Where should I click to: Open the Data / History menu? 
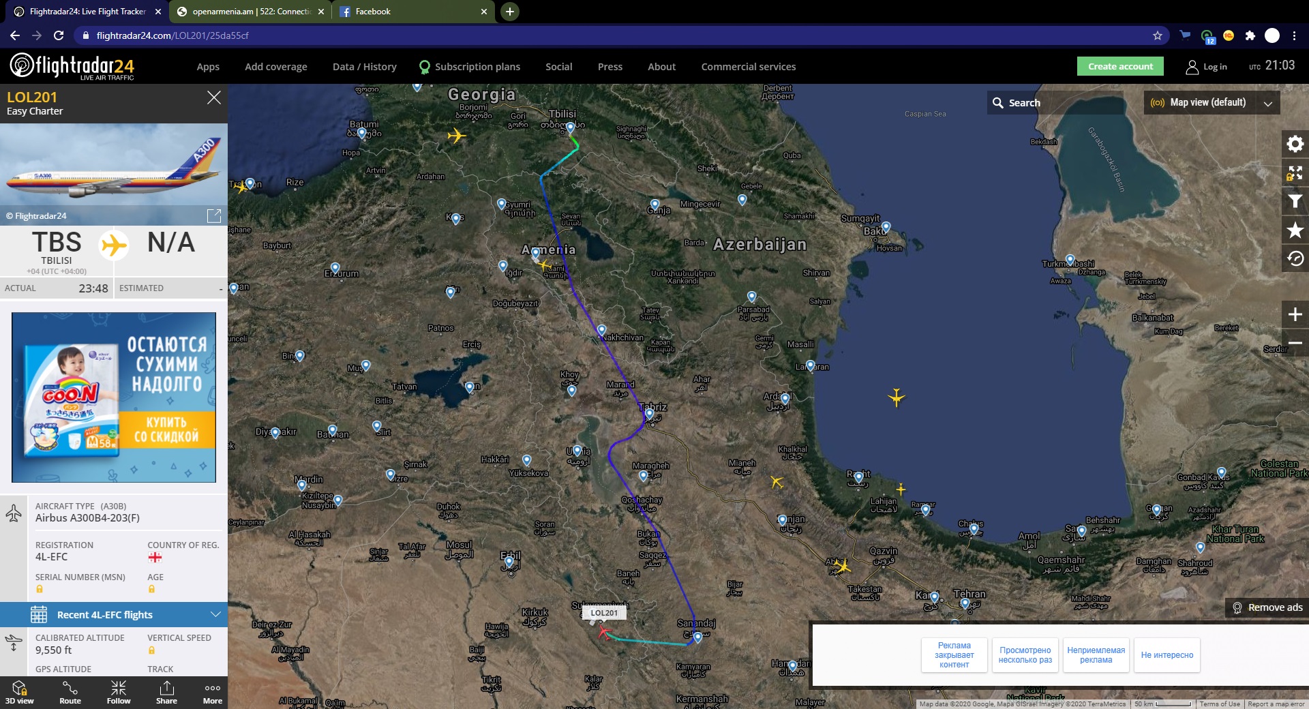(x=364, y=67)
